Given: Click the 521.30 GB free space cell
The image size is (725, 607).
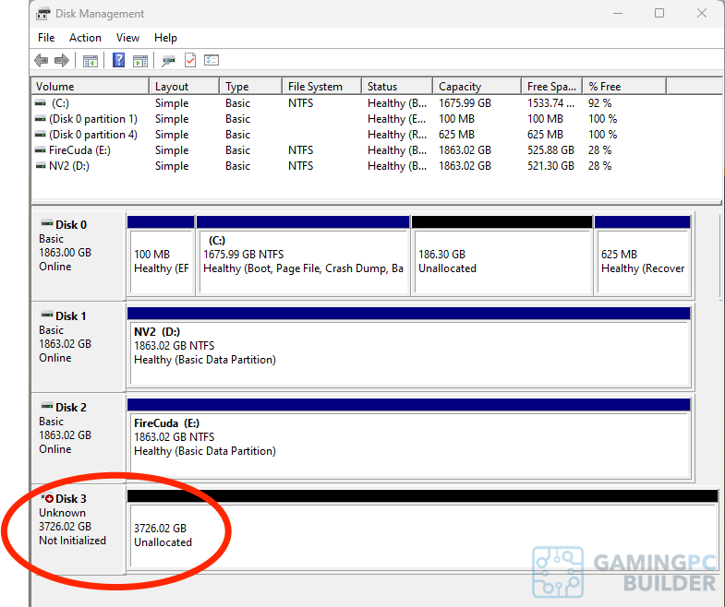Looking at the screenshot, I should click(550, 166).
